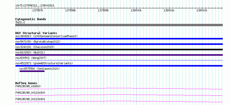Select the RefSeq Genes track title

pyautogui.click(x=26, y=83)
